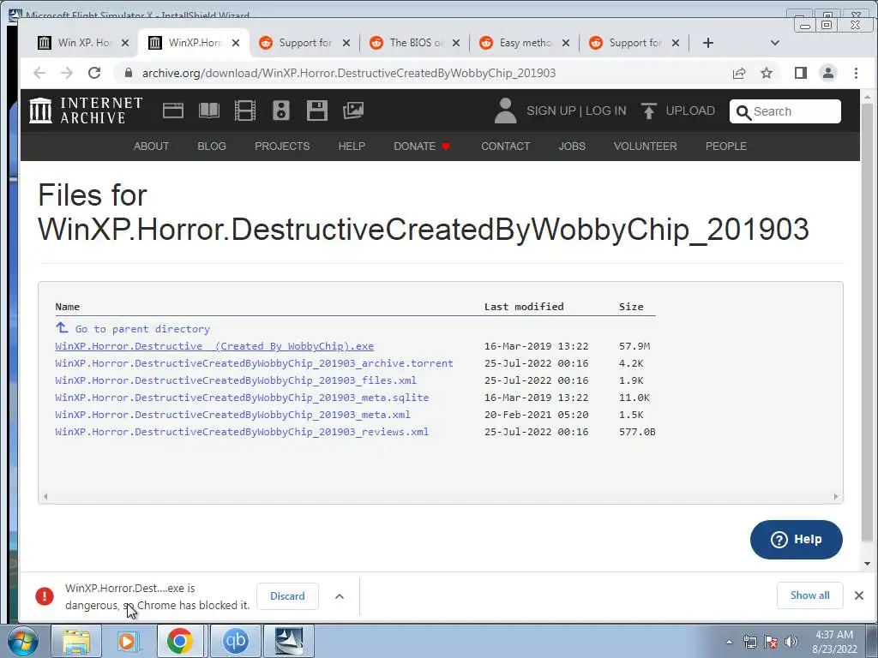Viewport: 878px width, 658px height.
Task: Open Flight Simulator installer taskbar icon
Action: (289, 641)
